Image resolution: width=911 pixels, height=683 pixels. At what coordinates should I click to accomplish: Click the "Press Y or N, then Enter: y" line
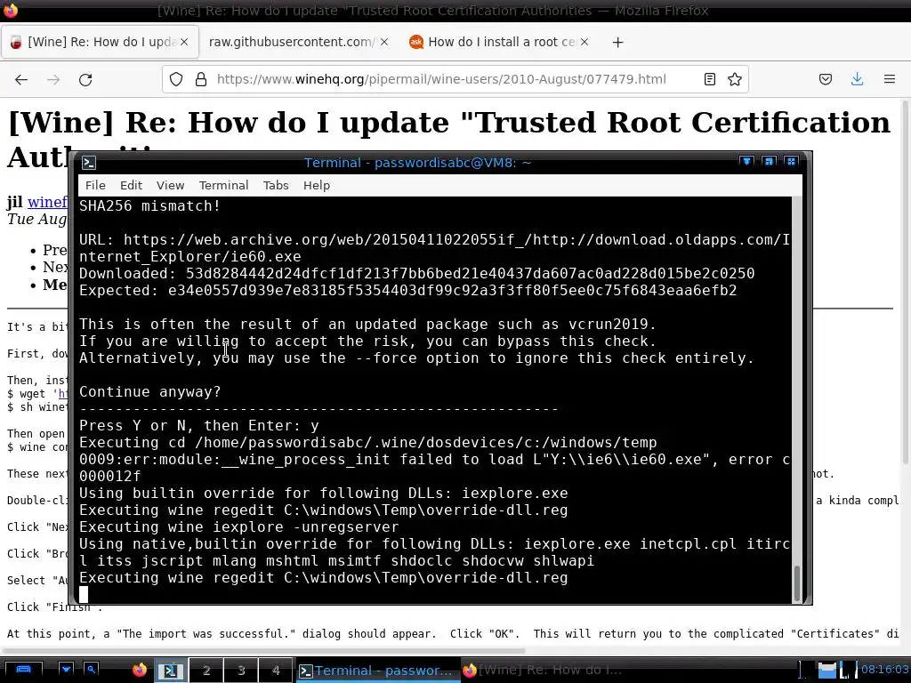198,426
